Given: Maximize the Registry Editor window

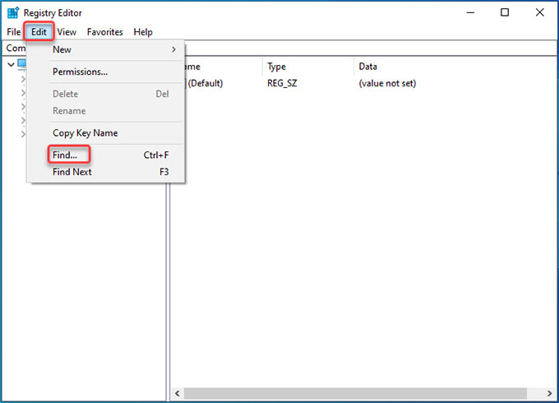Looking at the screenshot, I should tap(505, 13).
